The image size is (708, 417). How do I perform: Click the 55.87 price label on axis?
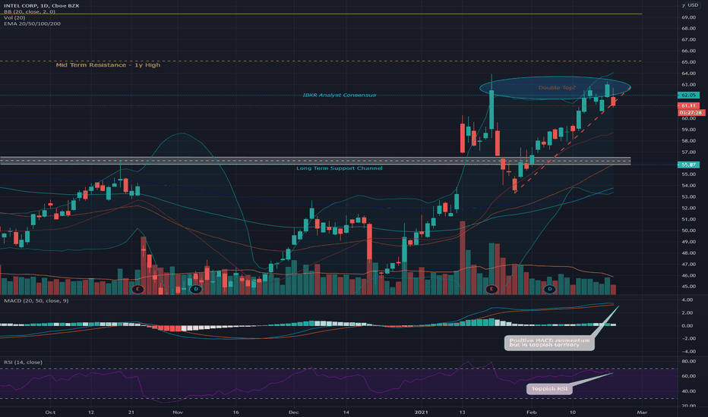click(688, 165)
